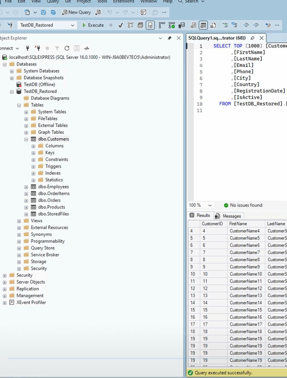Open the TestDB_Restored database dropdown
287x378 pixels.
47,25
